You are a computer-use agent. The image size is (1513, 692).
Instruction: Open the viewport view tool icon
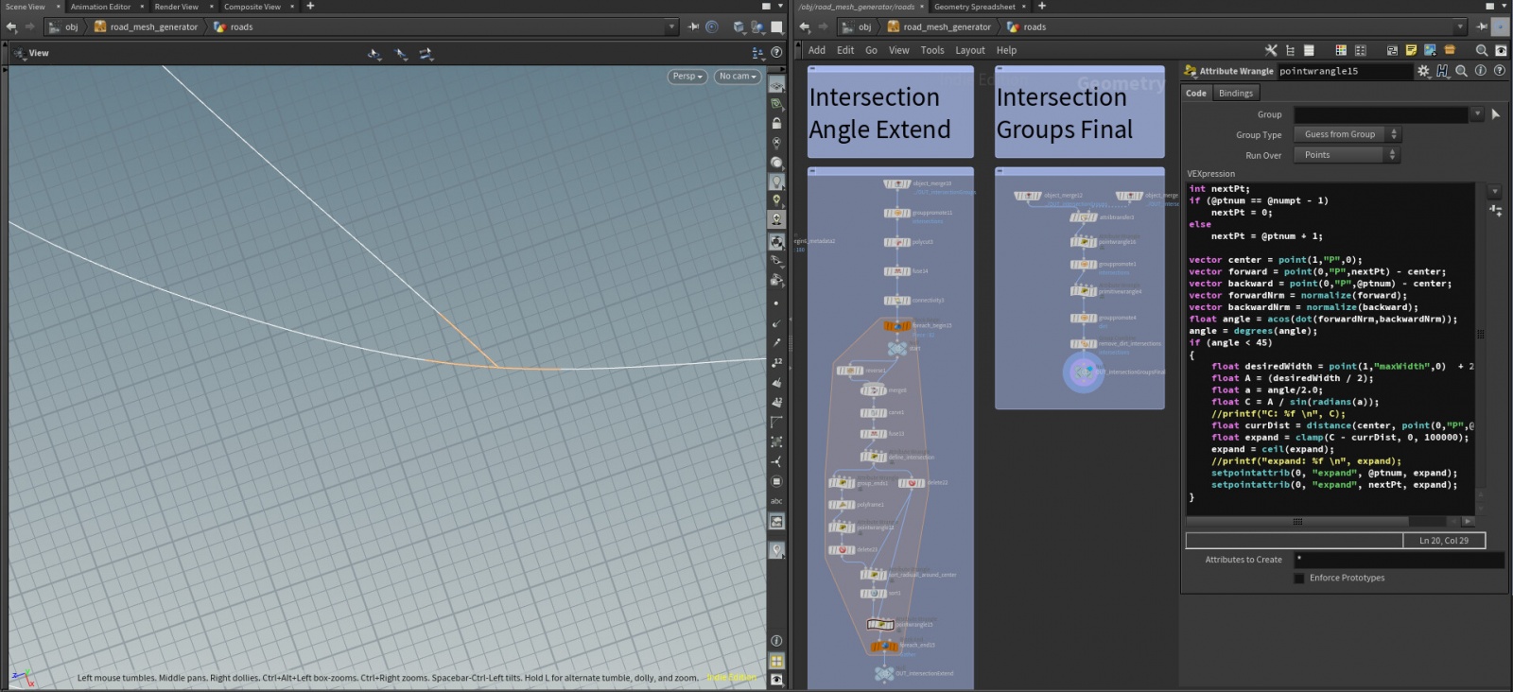tap(426, 54)
